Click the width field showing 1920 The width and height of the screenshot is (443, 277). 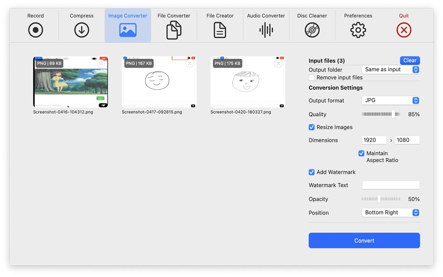coord(374,140)
